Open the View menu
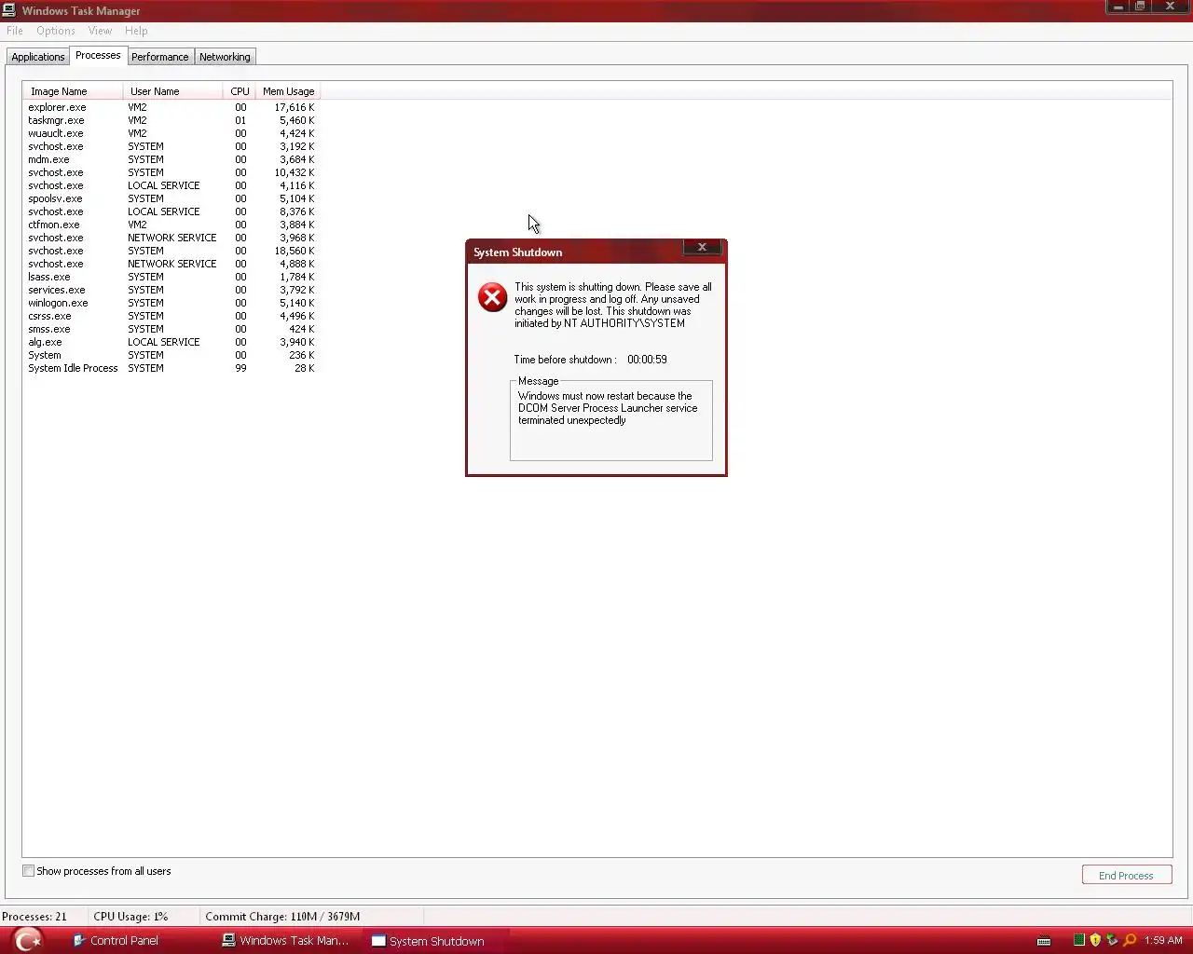Screen dimensions: 1193x954 coord(100,31)
